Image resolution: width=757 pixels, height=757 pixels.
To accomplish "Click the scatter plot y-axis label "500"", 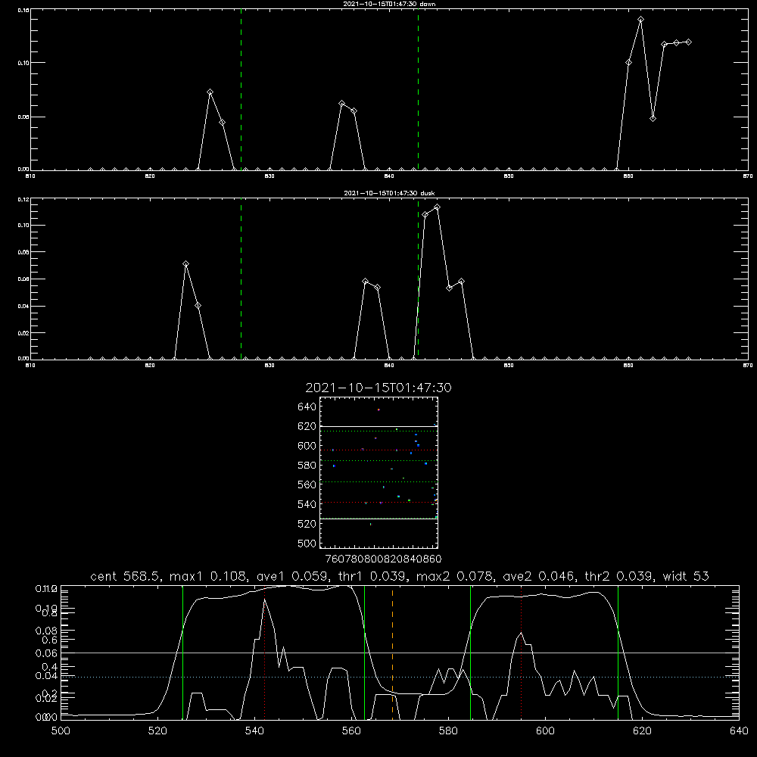I will [307, 543].
